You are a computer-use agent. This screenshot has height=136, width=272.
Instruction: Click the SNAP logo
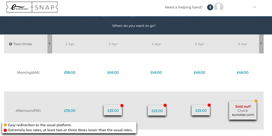45,7
